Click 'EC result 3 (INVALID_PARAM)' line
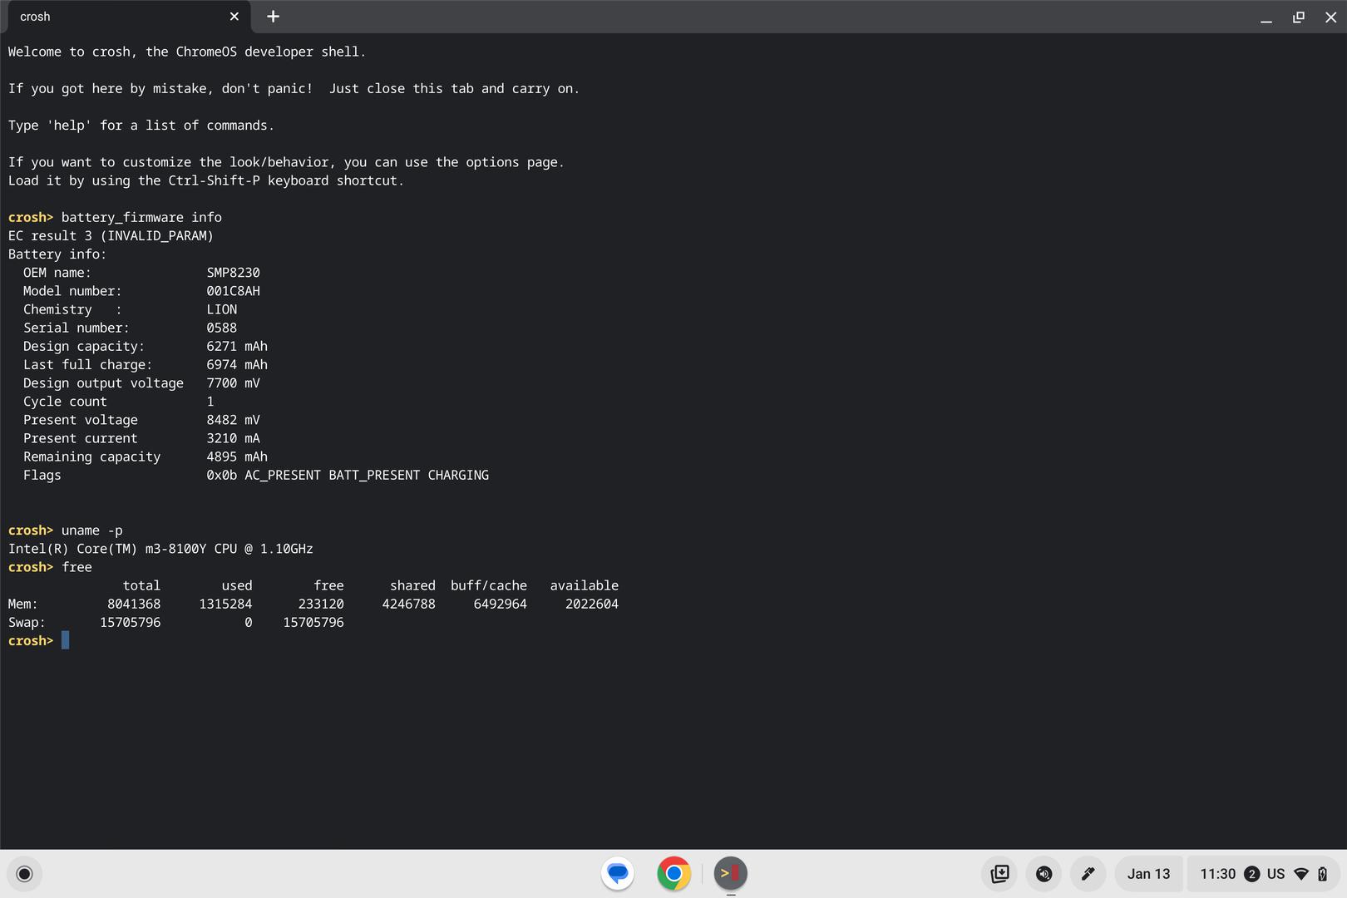Viewport: 1347px width, 898px height. tap(111, 235)
